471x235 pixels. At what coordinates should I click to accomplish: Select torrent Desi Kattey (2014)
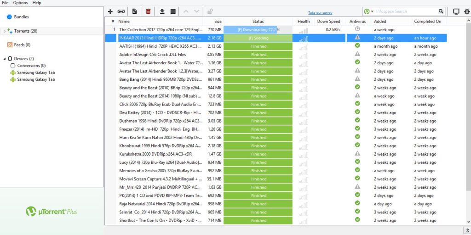[x=160, y=113]
